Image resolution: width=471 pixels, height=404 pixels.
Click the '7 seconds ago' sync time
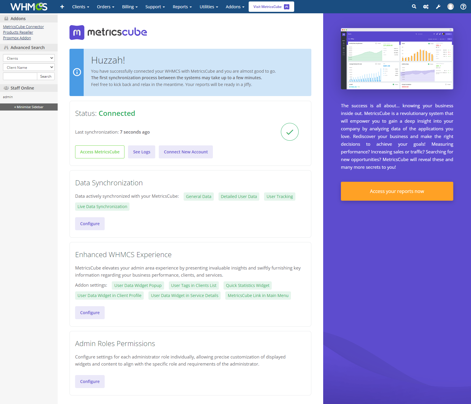135,132
